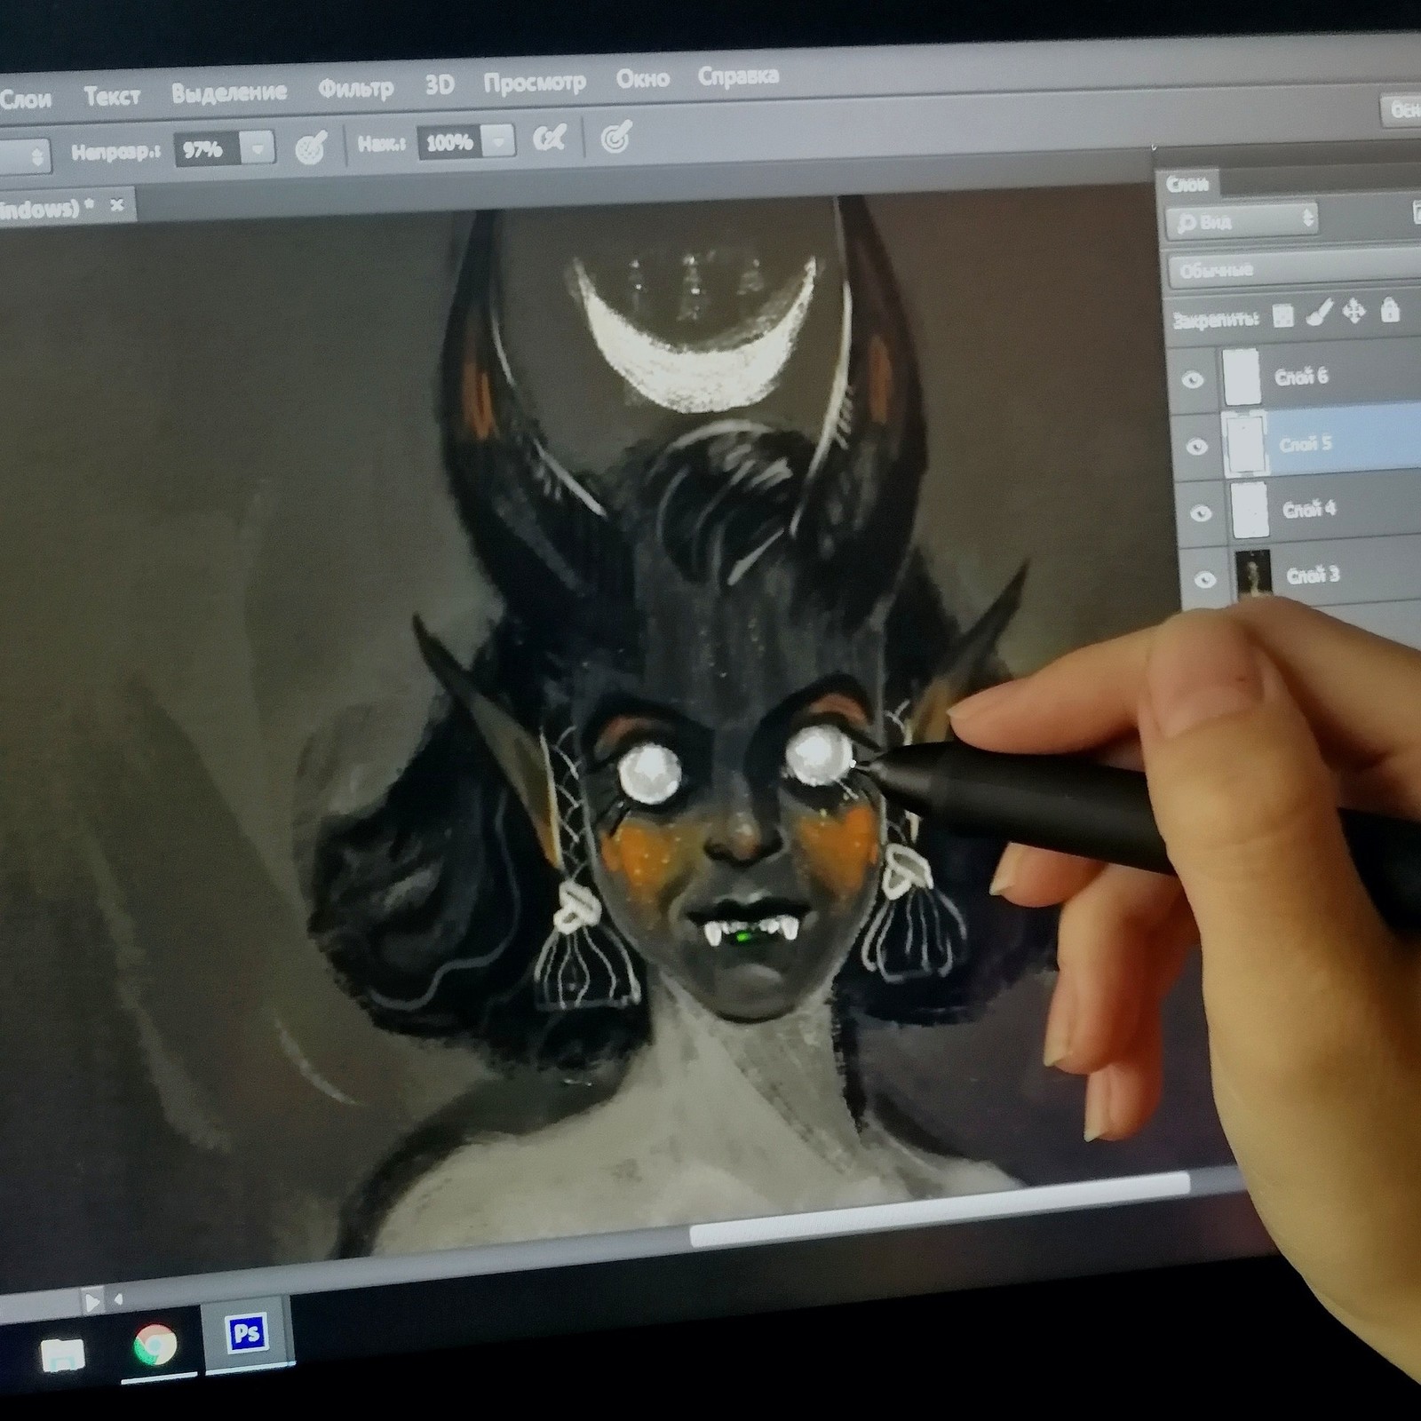Screen dimensions: 1421x1421
Task: Select layer Слой 6 by its name
Action: [x=1301, y=377]
